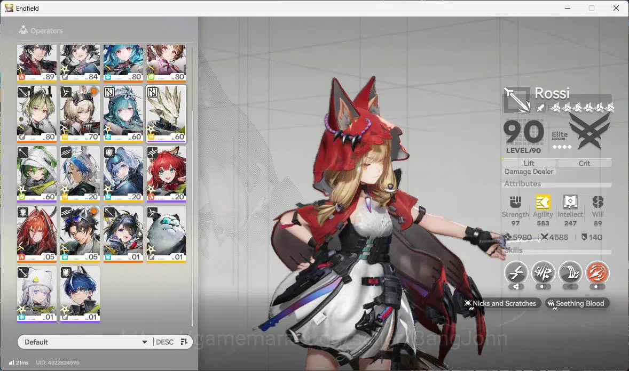Click the LEVEL/90 label
This screenshot has height=371, width=629.
(523, 151)
